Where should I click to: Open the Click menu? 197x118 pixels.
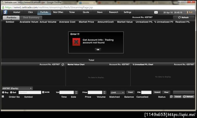pos(31,12)
